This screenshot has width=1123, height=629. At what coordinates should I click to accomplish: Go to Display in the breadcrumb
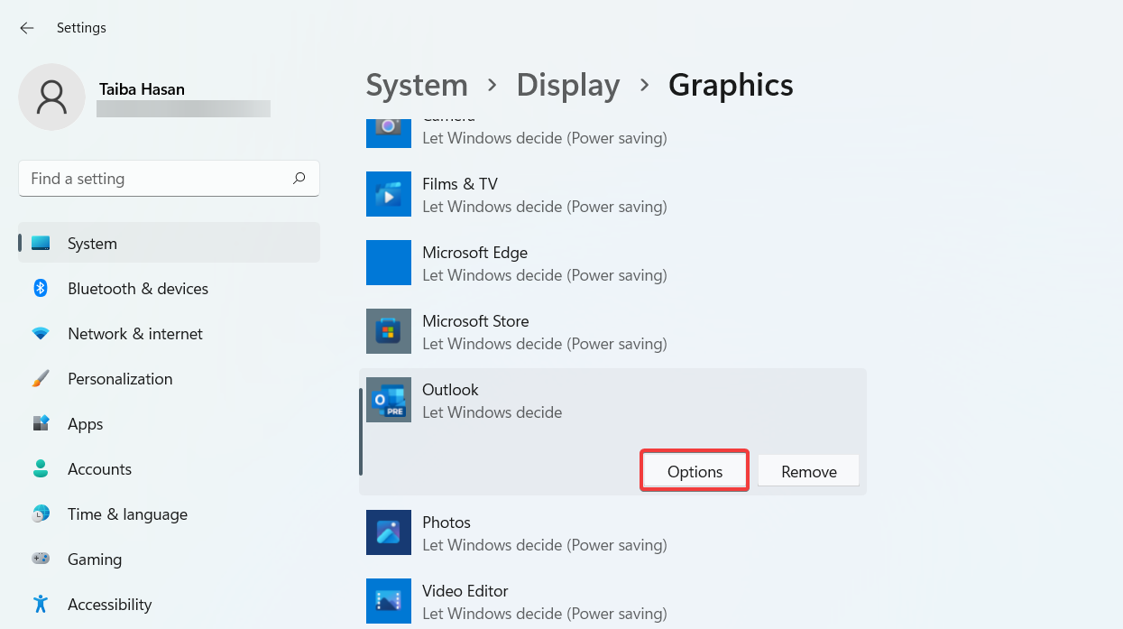(x=568, y=85)
